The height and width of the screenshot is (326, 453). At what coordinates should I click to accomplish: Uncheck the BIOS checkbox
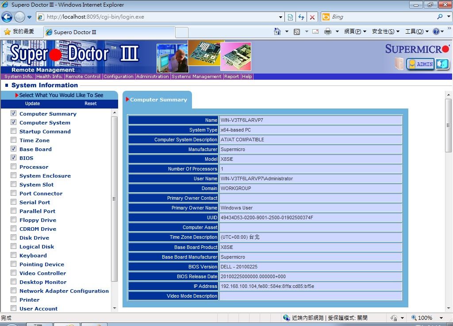coord(13,158)
